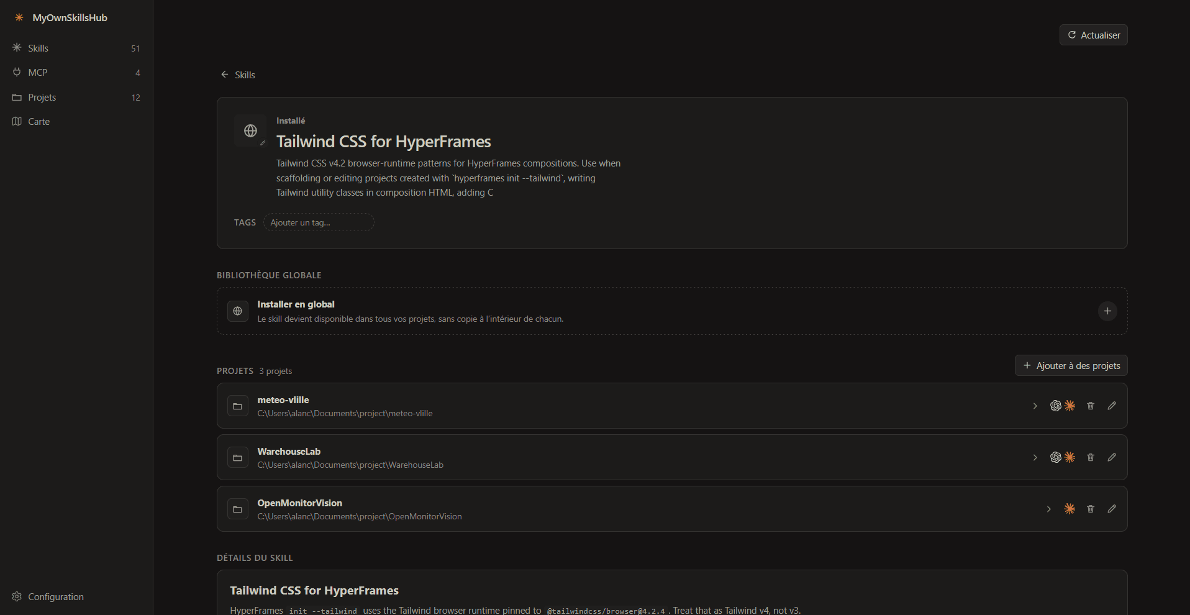Click path ending in project\OpenMonitorVision
Viewport: 1190px width, 615px height.
click(360, 516)
